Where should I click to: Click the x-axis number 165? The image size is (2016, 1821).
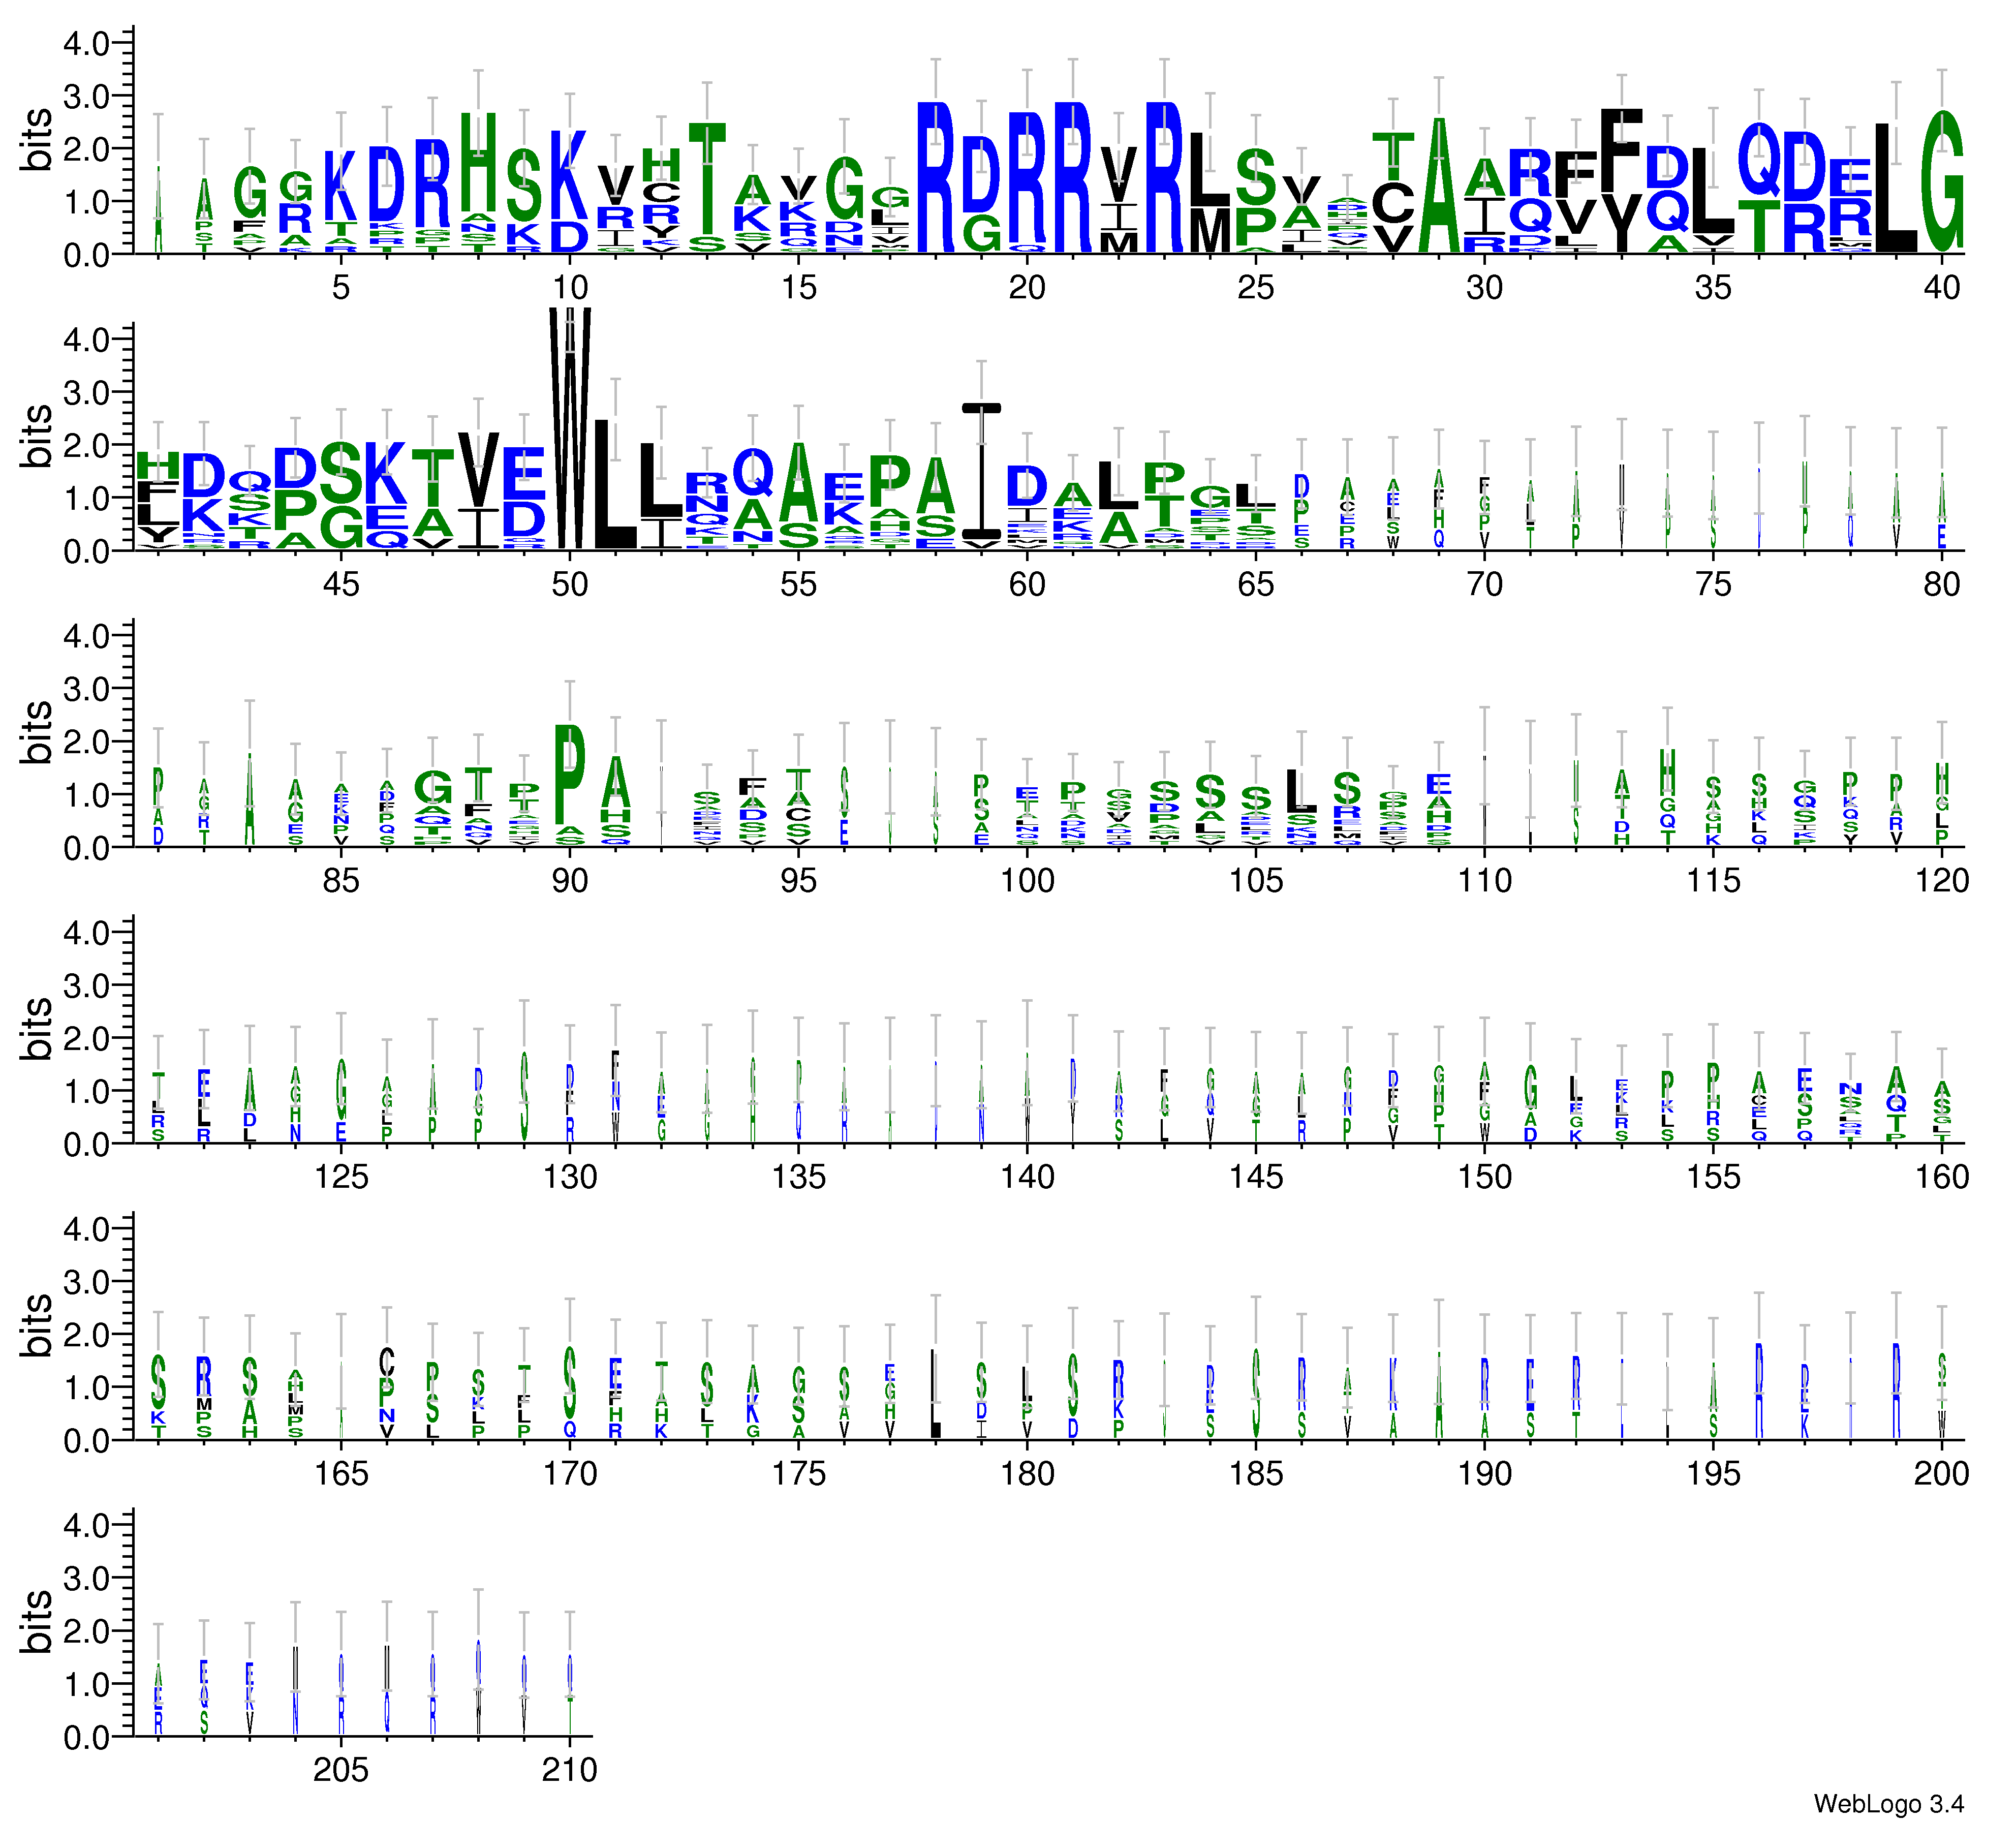point(341,1473)
